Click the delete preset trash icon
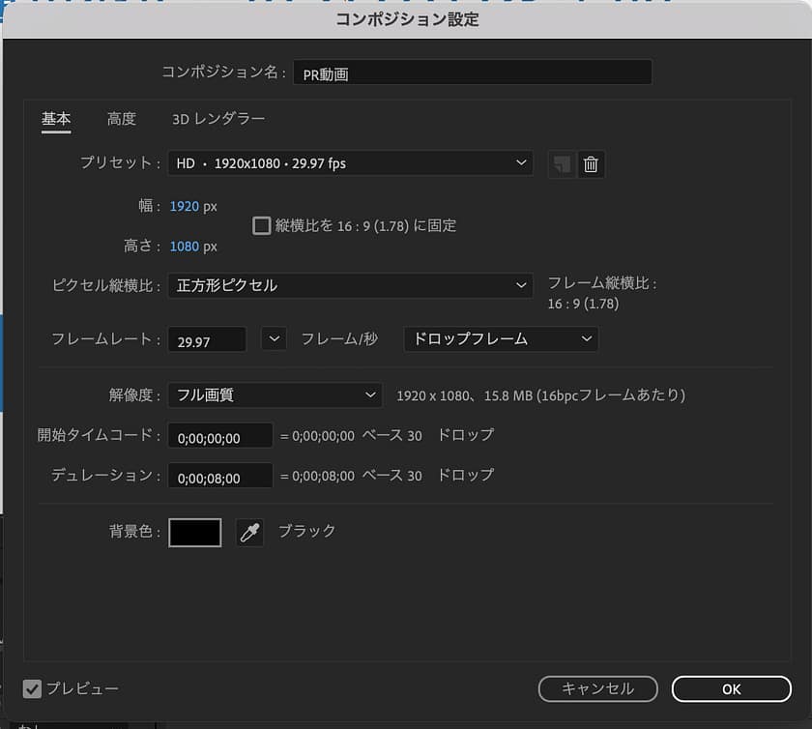This screenshot has height=729, width=812. [592, 164]
